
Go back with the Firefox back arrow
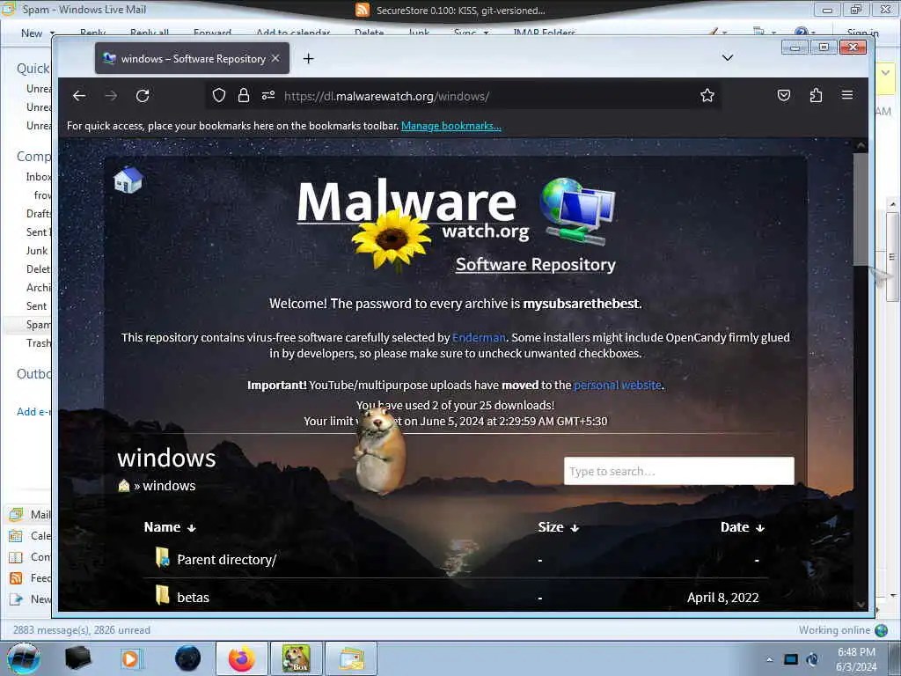(79, 96)
